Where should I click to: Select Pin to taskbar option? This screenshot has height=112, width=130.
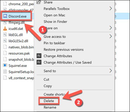[54, 43]
